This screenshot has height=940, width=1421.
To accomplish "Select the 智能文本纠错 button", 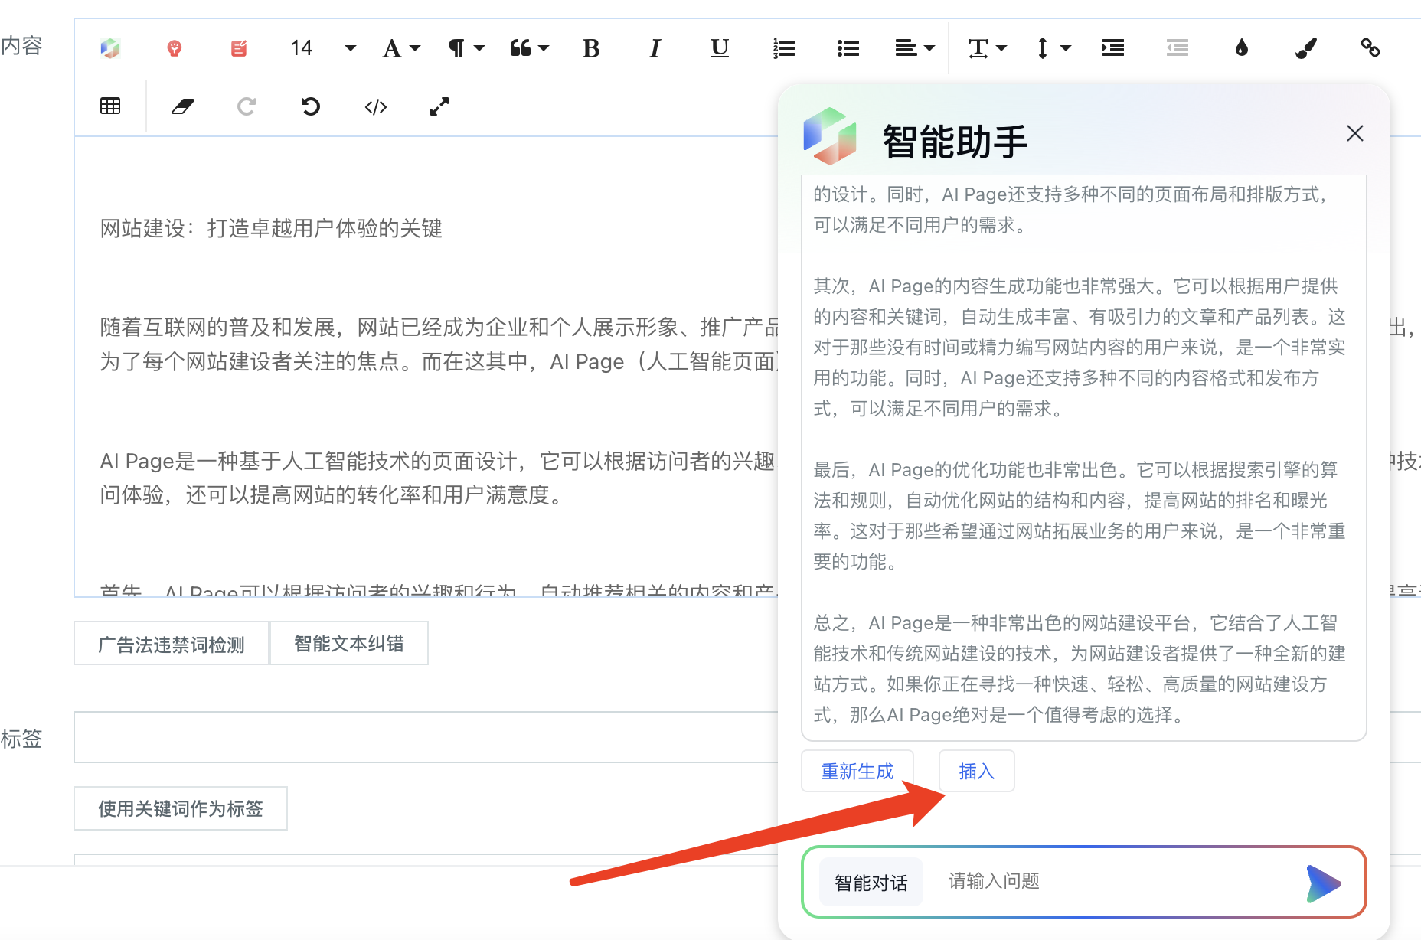I will [x=348, y=644].
